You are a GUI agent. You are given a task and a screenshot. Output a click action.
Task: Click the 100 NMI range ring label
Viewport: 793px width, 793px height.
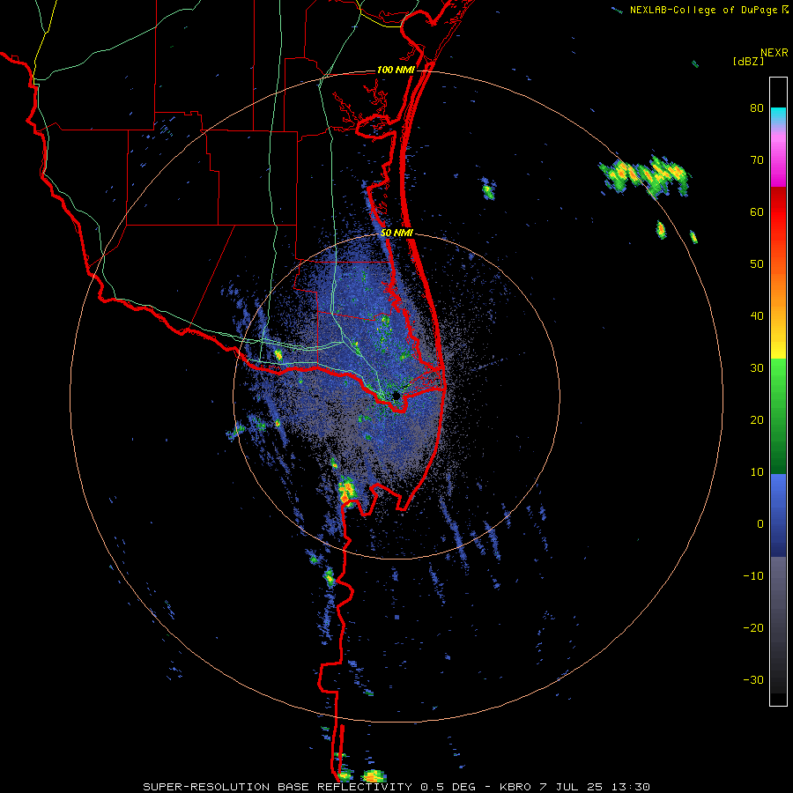tap(396, 70)
